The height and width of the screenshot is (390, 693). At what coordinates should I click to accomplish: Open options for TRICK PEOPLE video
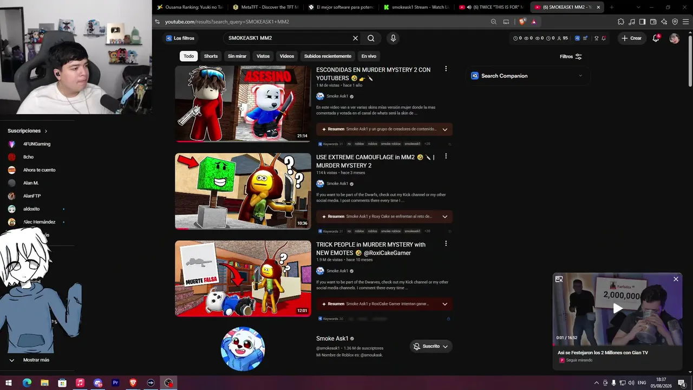click(446, 244)
